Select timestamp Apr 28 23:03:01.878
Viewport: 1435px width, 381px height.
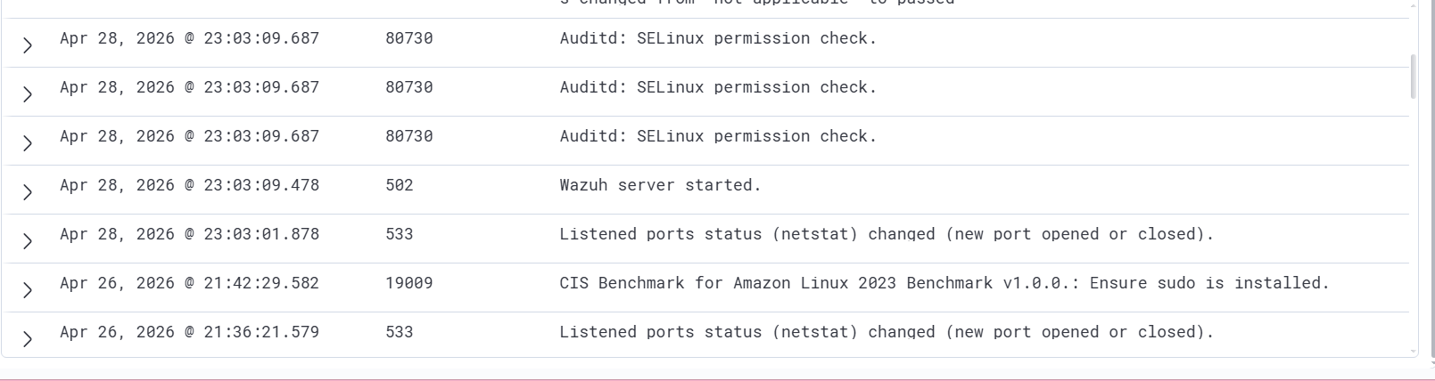pyautogui.click(x=189, y=234)
